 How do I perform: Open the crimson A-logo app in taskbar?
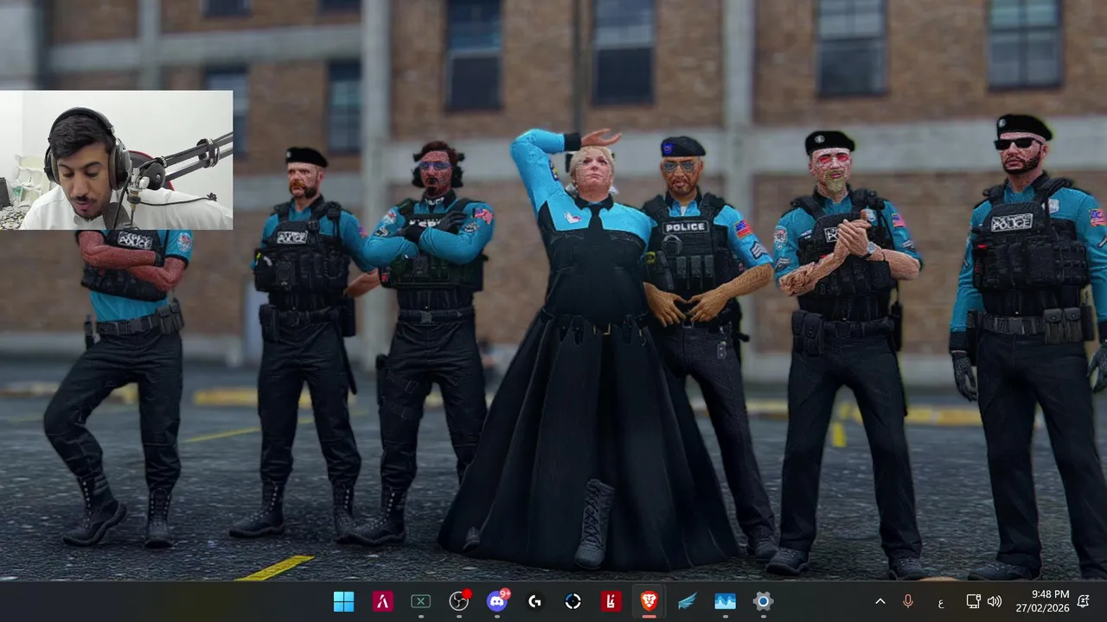point(382,601)
